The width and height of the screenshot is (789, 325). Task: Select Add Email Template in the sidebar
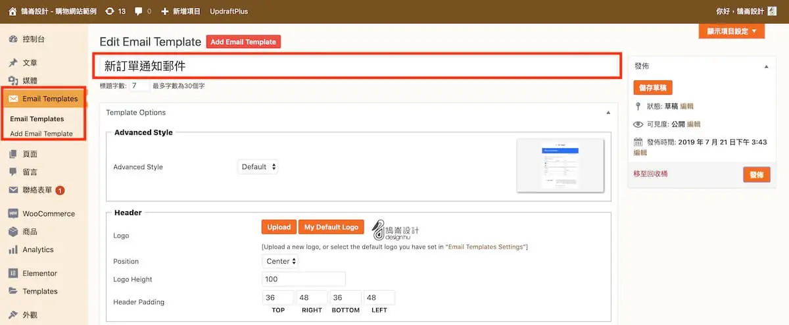pos(41,134)
